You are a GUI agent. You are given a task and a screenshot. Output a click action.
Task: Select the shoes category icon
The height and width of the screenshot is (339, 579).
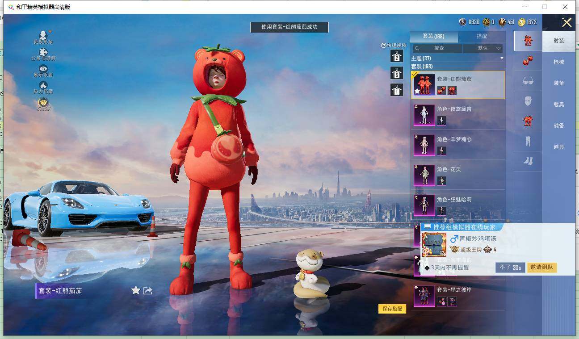tap(528, 161)
